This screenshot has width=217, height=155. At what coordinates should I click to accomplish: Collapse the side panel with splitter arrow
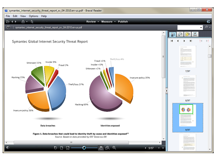pos(167,91)
